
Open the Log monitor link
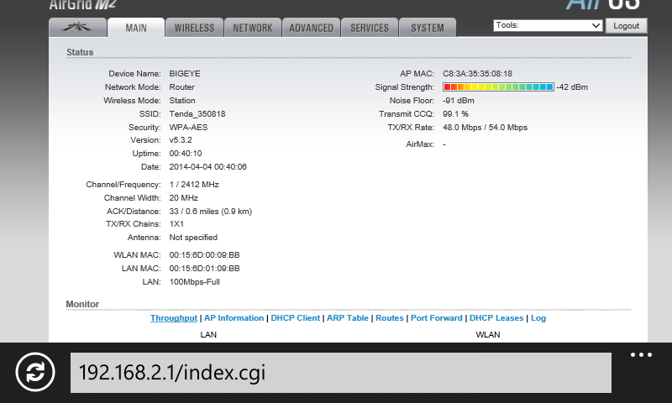538,317
